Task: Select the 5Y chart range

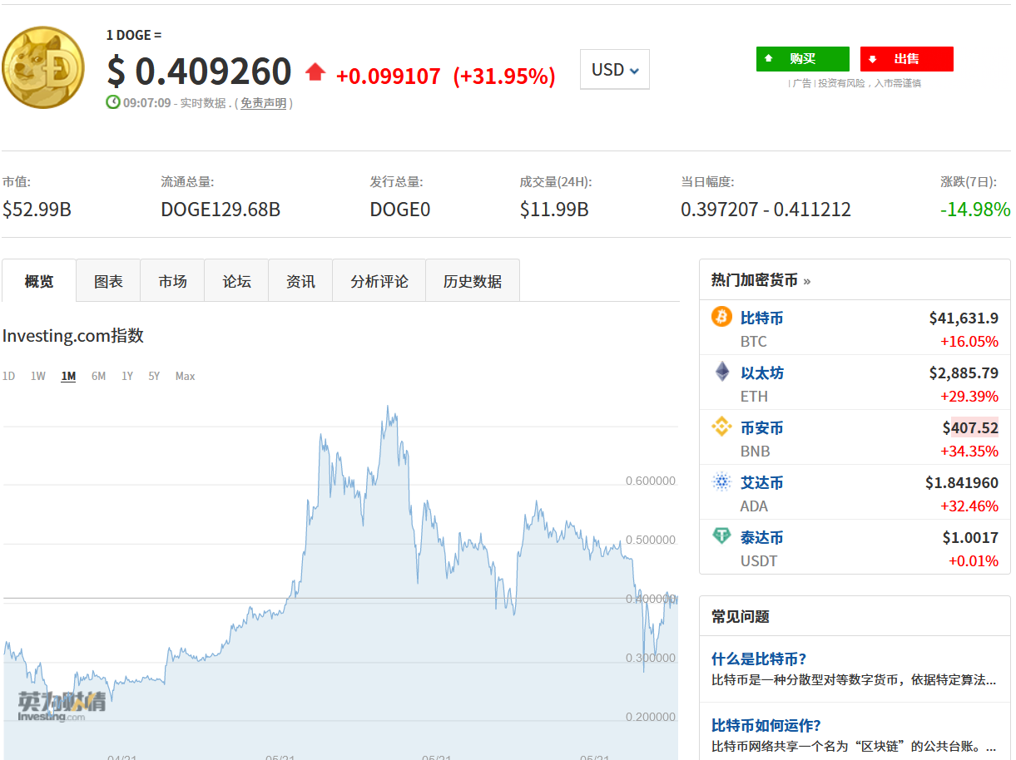Action: coord(154,376)
